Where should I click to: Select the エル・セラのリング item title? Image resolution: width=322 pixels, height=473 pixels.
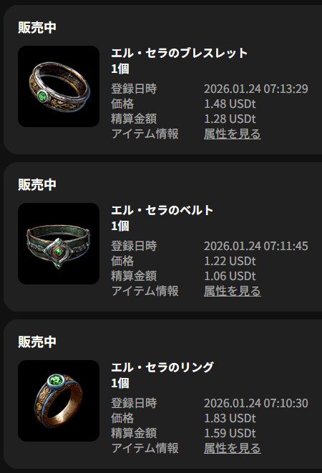[162, 367]
